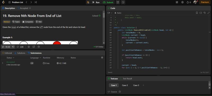Select Case 3 testcase
This screenshot has height=96, width=212.
pos(136,85)
